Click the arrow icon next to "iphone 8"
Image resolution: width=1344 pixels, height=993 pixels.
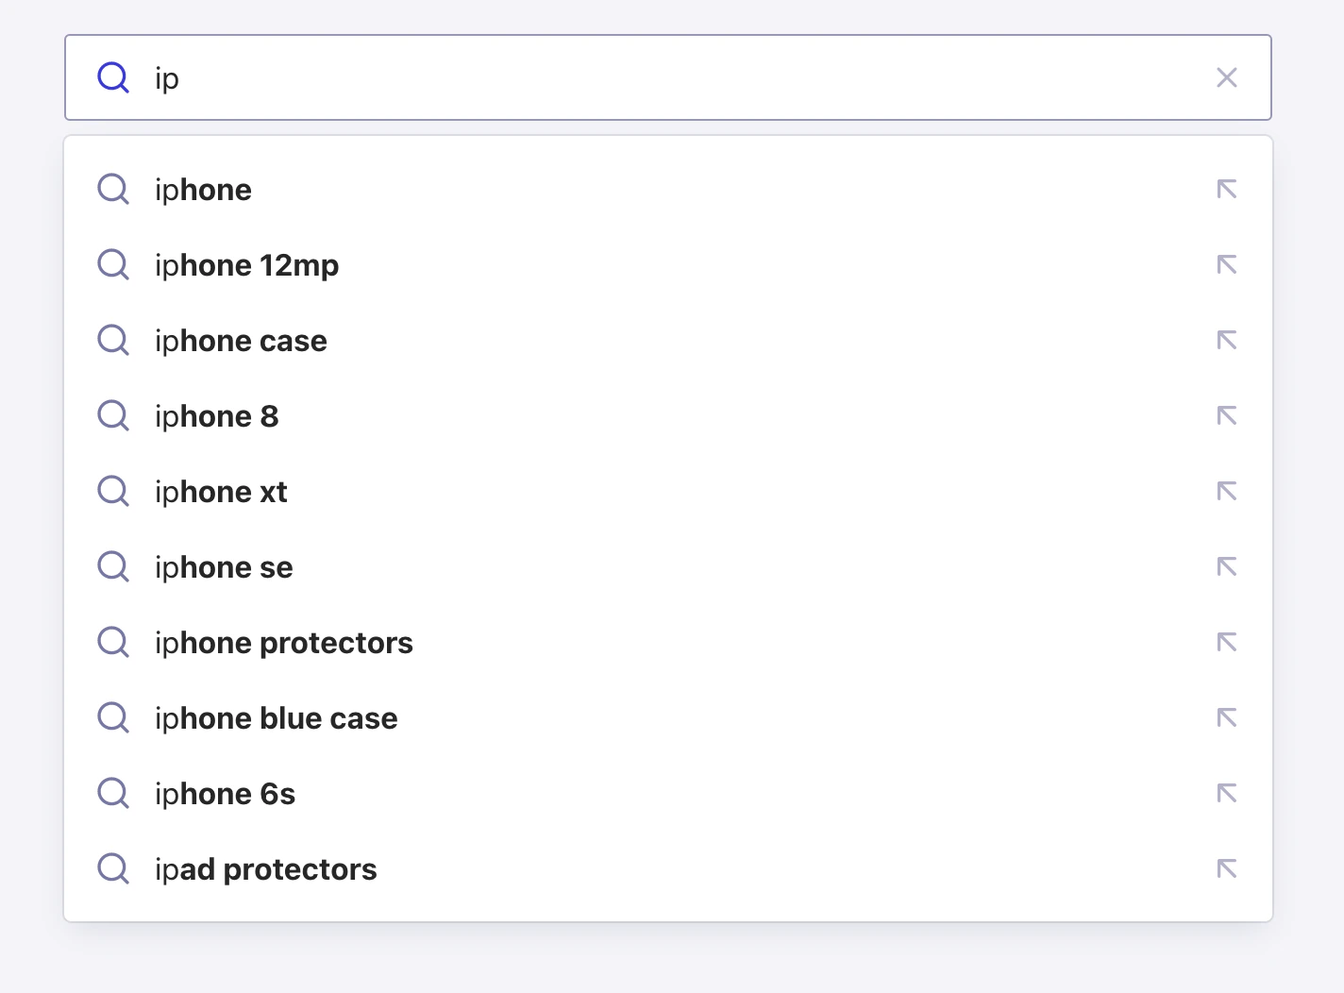[x=1227, y=415]
